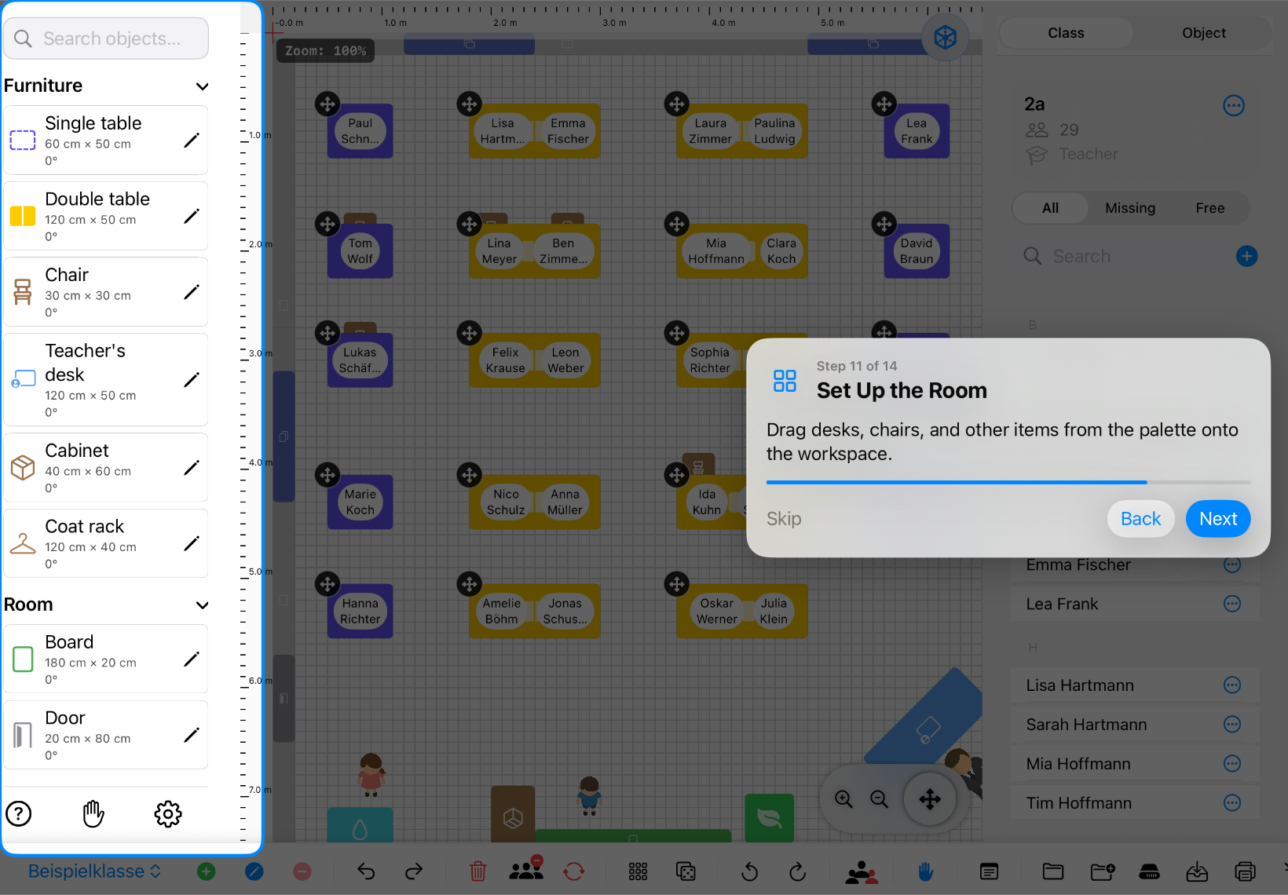Image resolution: width=1288 pixels, height=895 pixels.
Task: Collapse the Furniture section
Action: pyautogui.click(x=202, y=86)
